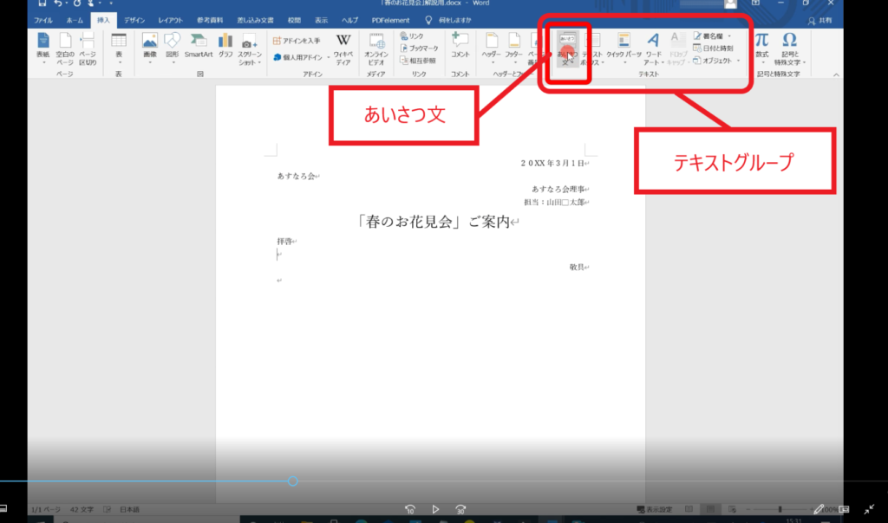Image resolution: width=888 pixels, height=523 pixels.
Task: Switch to the デザイン tab
Action: (x=134, y=20)
